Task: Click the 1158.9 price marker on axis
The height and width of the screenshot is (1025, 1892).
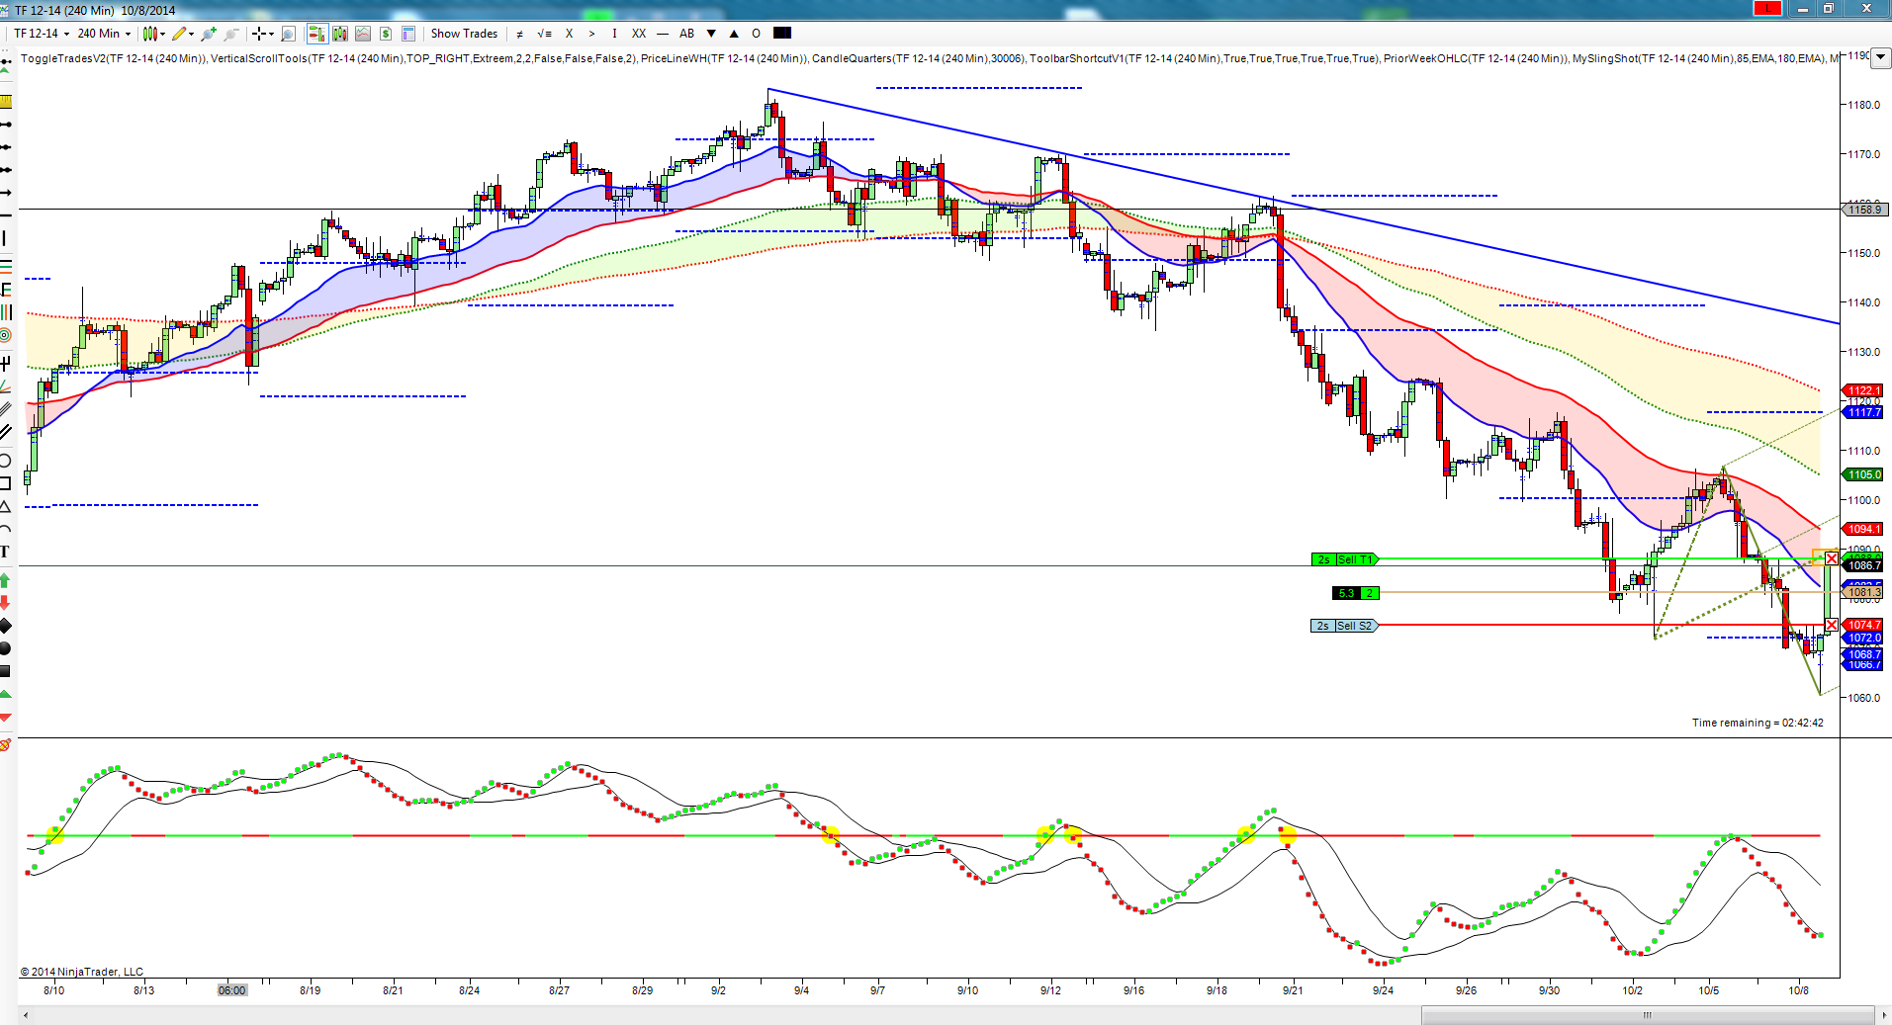Action: coord(1864,210)
